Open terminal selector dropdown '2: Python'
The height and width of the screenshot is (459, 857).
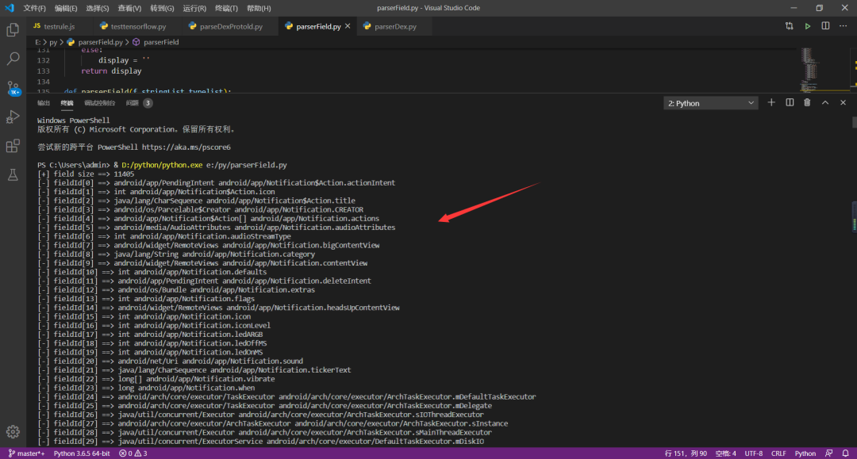(x=710, y=103)
